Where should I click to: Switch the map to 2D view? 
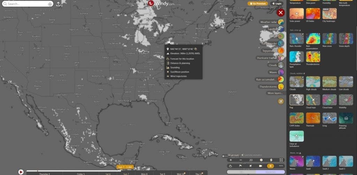pyautogui.click(x=251, y=160)
